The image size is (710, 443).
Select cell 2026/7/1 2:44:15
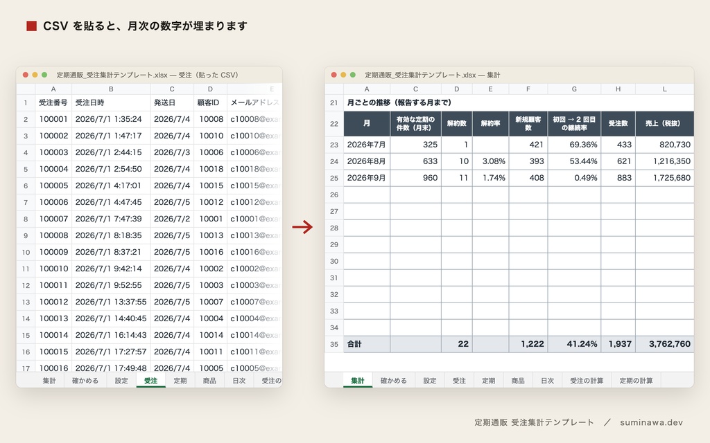(111, 152)
